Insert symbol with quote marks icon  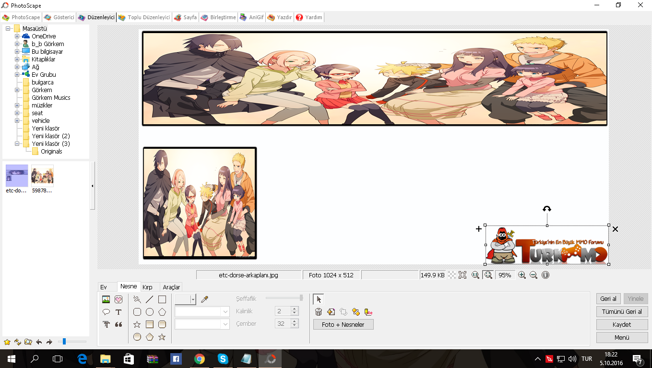119,324
